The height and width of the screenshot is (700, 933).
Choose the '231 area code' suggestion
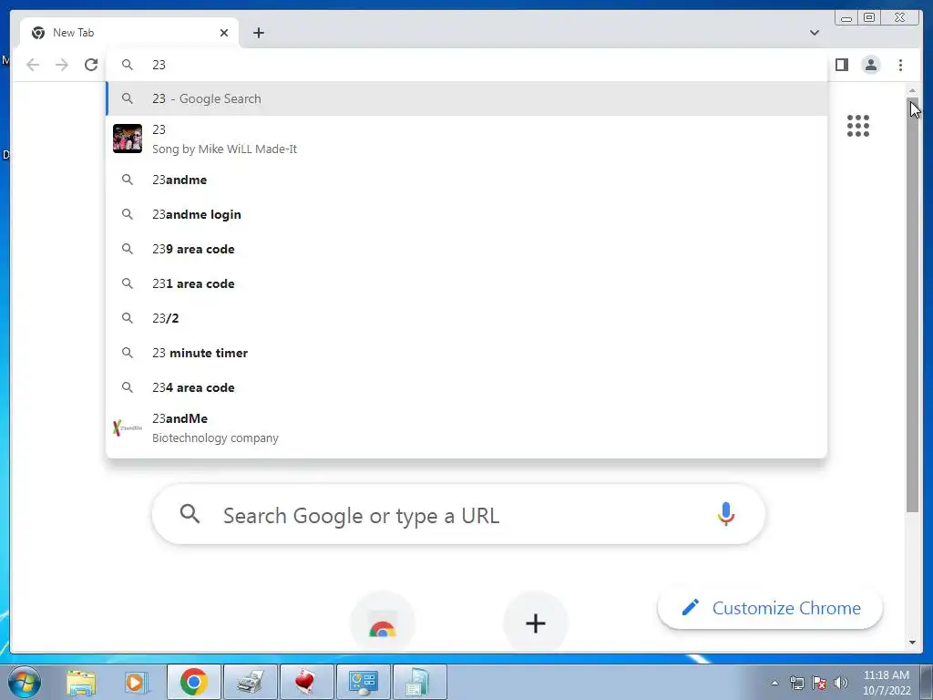[x=466, y=284]
